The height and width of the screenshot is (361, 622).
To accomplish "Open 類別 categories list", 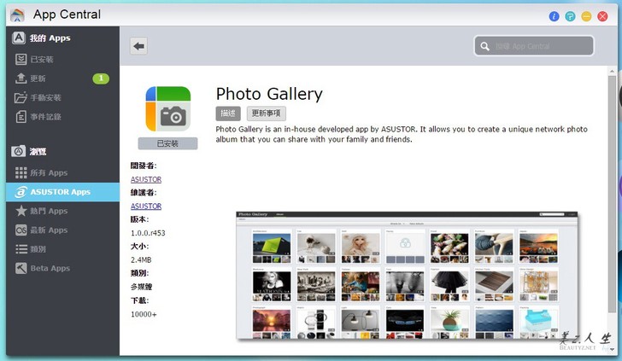I will coord(39,249).
